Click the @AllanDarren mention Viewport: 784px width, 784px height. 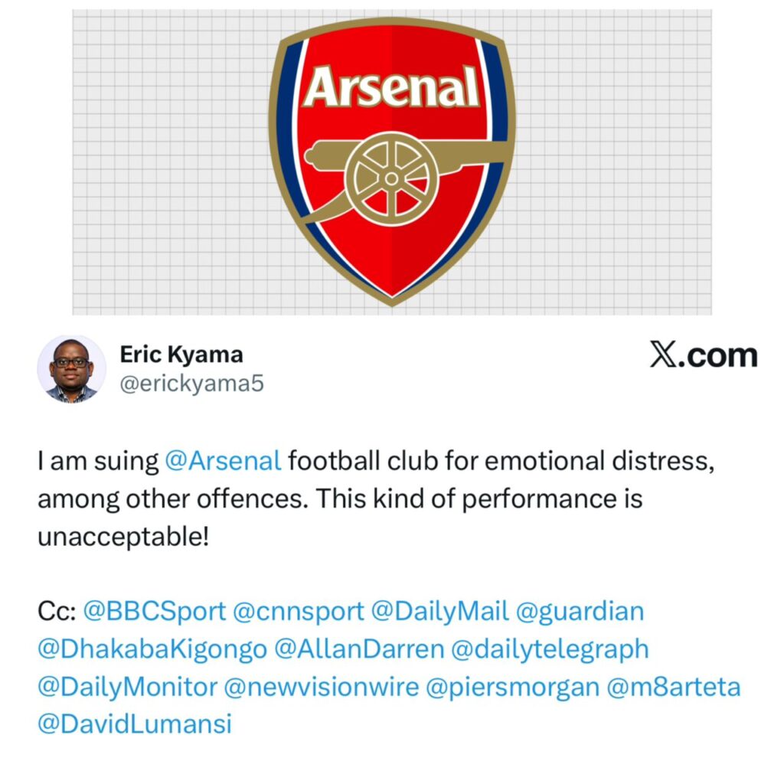pyautogui.click(x=359, y=648)
